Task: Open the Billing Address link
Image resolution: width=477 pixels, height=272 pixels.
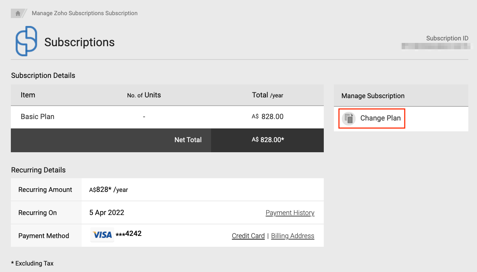Action: tap(292, 236)
